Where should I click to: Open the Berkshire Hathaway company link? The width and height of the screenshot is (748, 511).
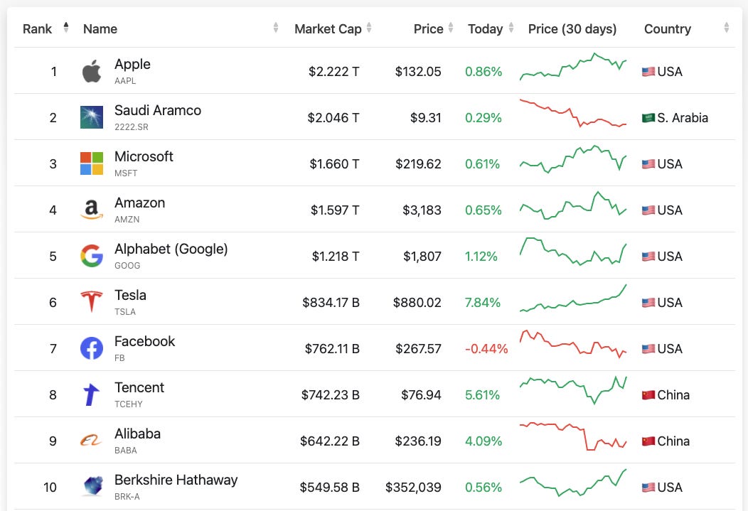point(176,480)
